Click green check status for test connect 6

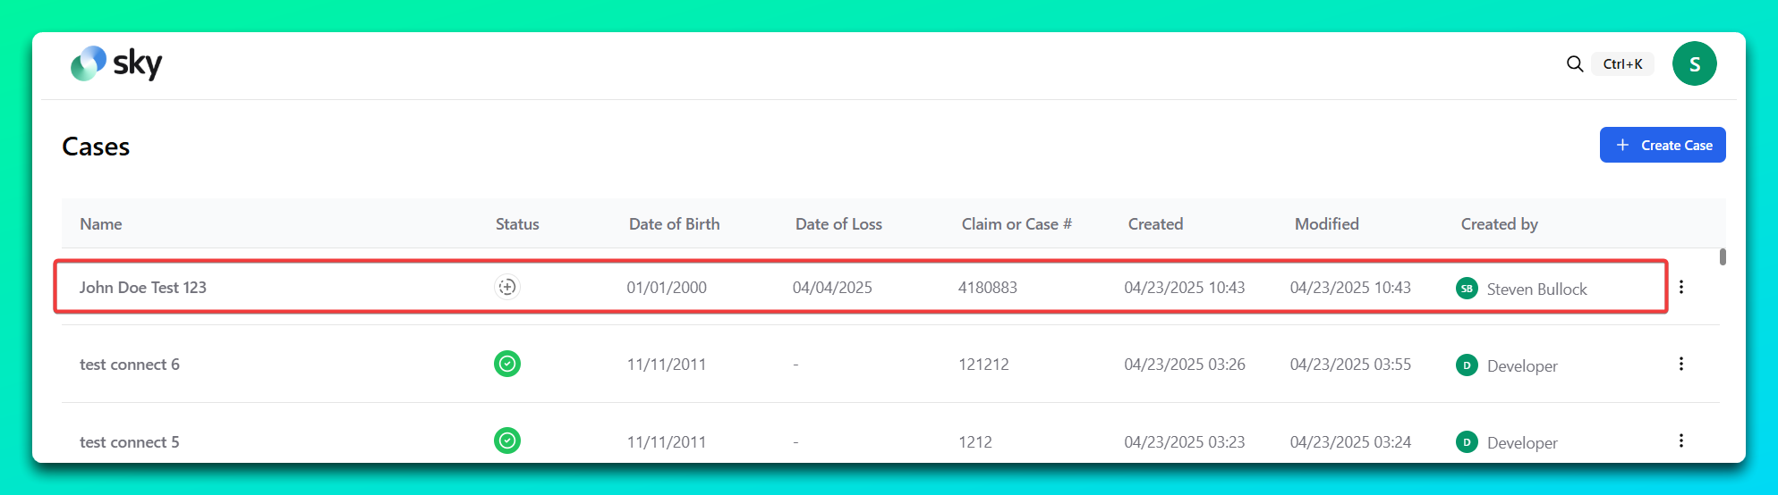(507, 364)
